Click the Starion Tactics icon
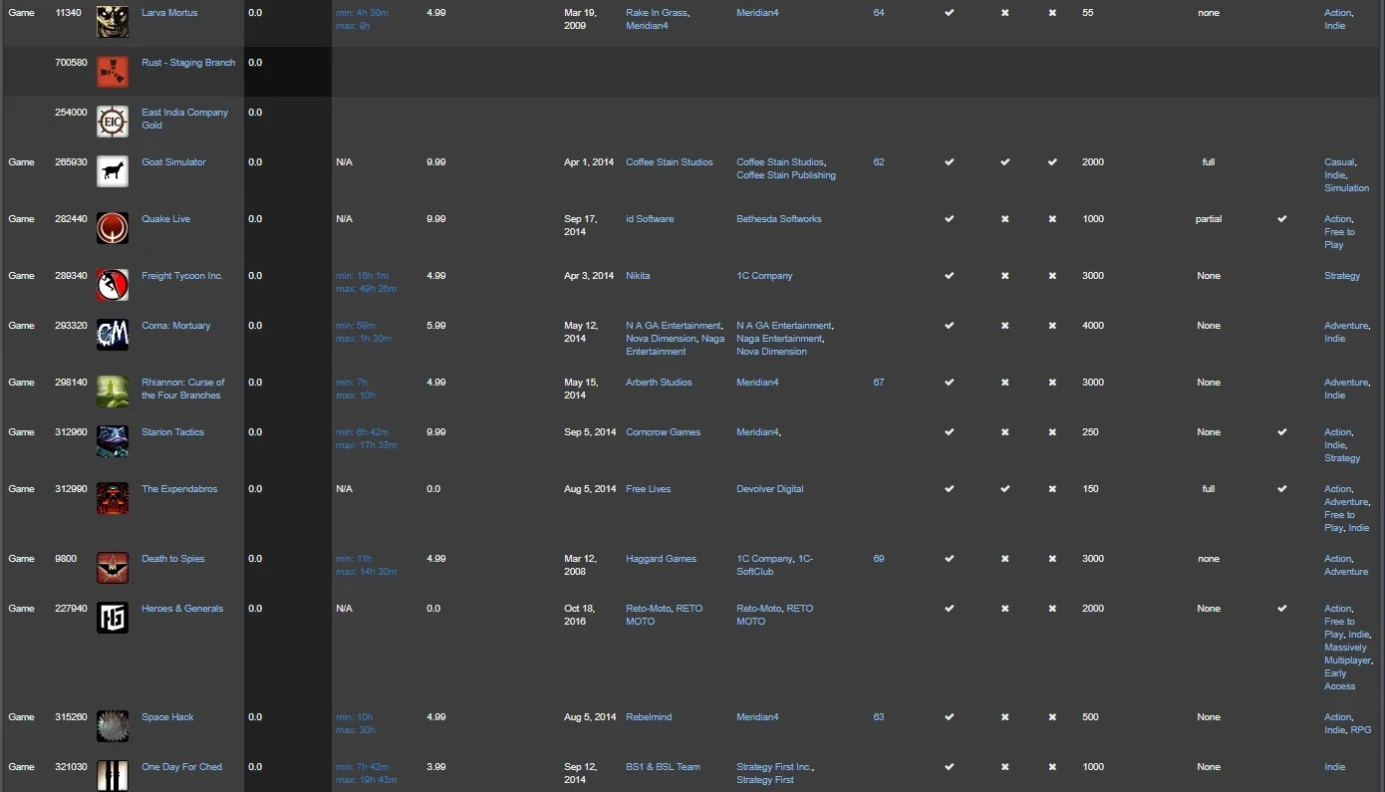 pos(113,441)
